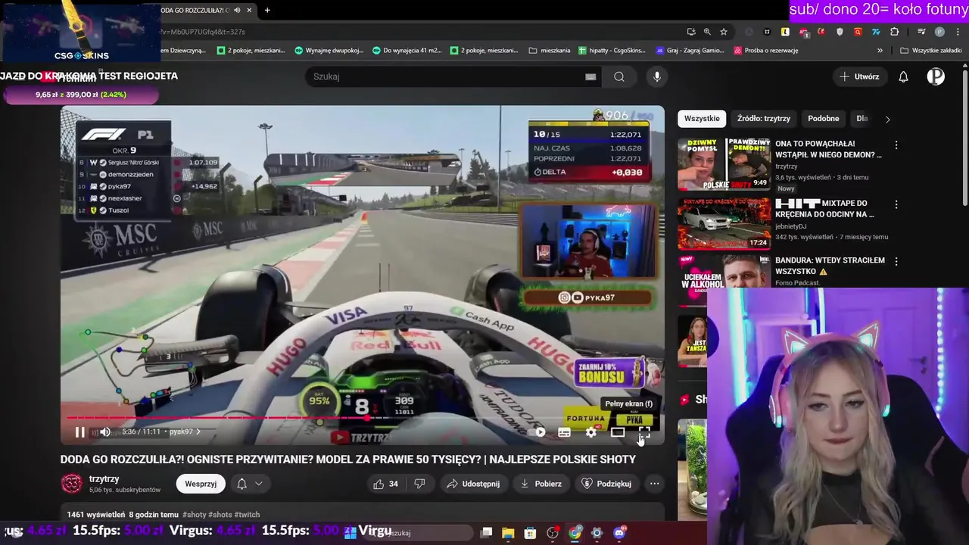Screen dimensions: 969x545
Task: Open Task View on the taskbar
Action: (x=487, y=533)
